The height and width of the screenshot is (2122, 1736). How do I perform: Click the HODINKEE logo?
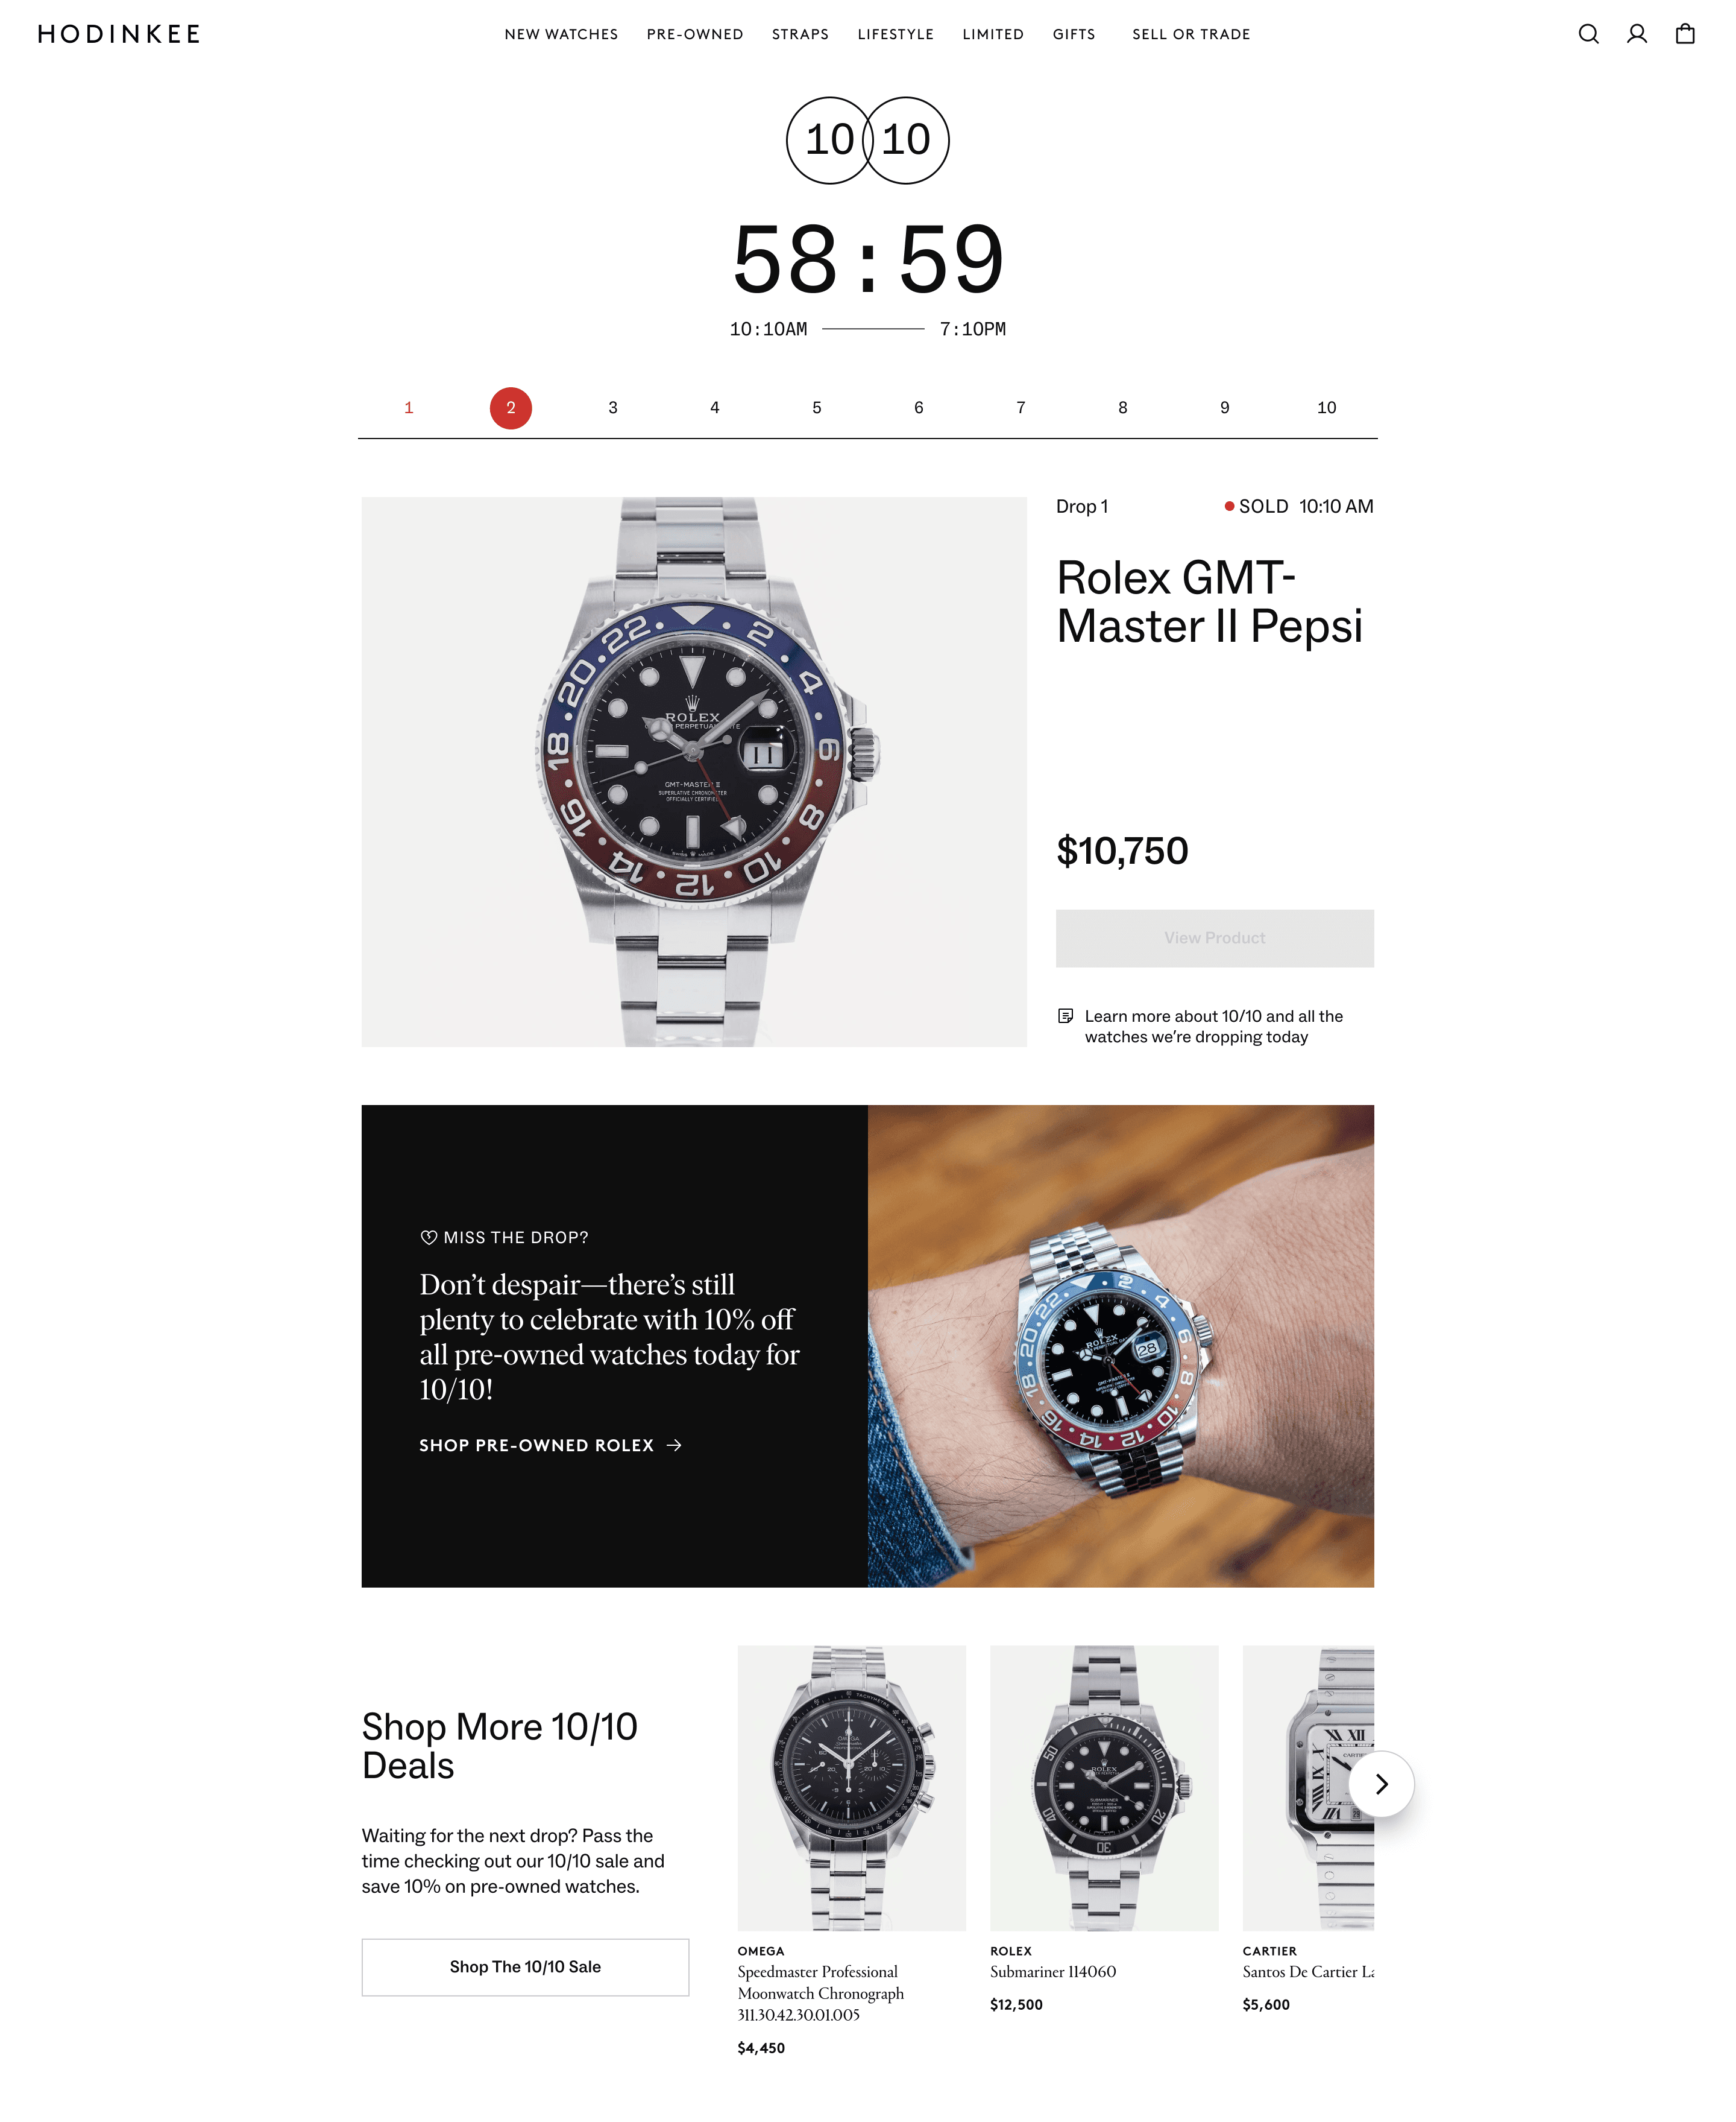(119, 34)
